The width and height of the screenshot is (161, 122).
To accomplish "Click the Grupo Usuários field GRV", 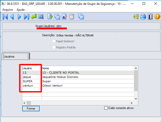I will tap(62, 26).
